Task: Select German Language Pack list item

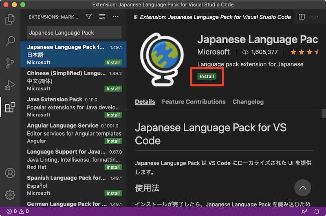Action: click(73, 203)
